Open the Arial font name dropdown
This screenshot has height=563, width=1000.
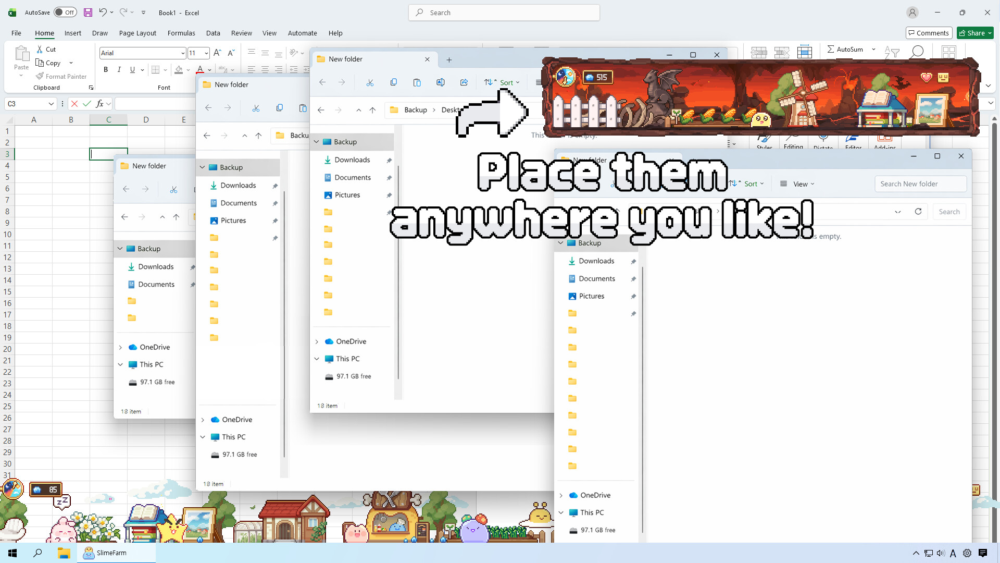[183, 53]
